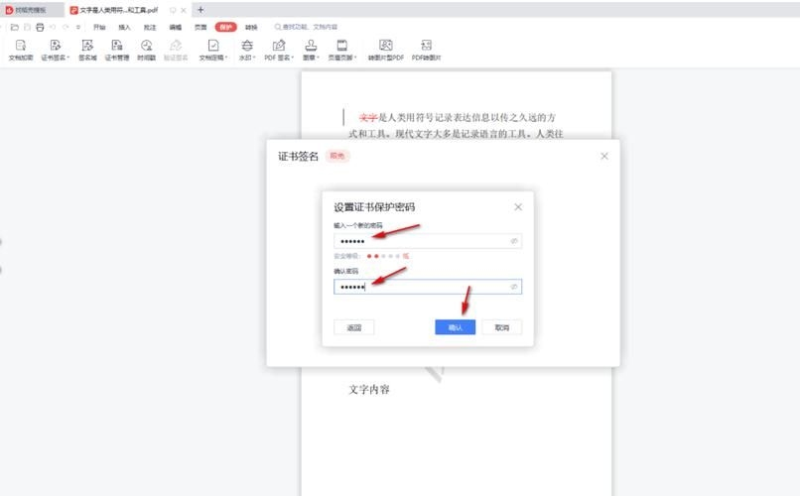Image resolution: width=800 pixels, height=496 pixels.
Task: Open Certificate Management (证书管理)
Action: tap(117, 50)
